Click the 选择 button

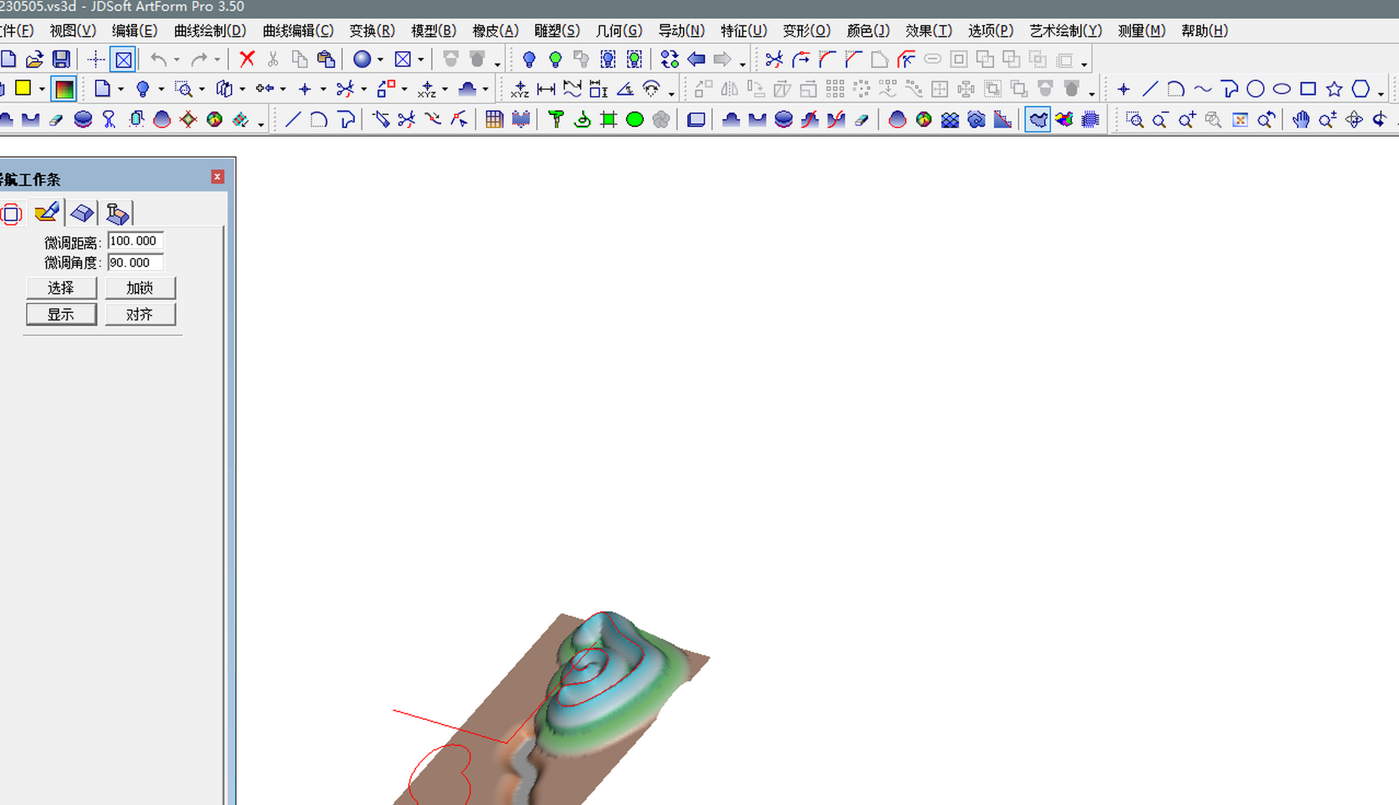61,288
